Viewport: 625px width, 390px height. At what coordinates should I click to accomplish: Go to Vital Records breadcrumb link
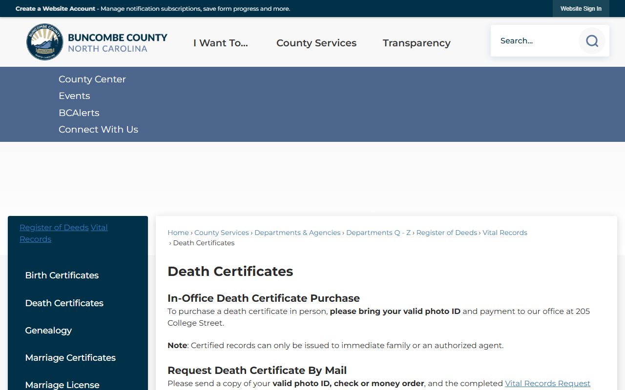(x=505, y=233)
